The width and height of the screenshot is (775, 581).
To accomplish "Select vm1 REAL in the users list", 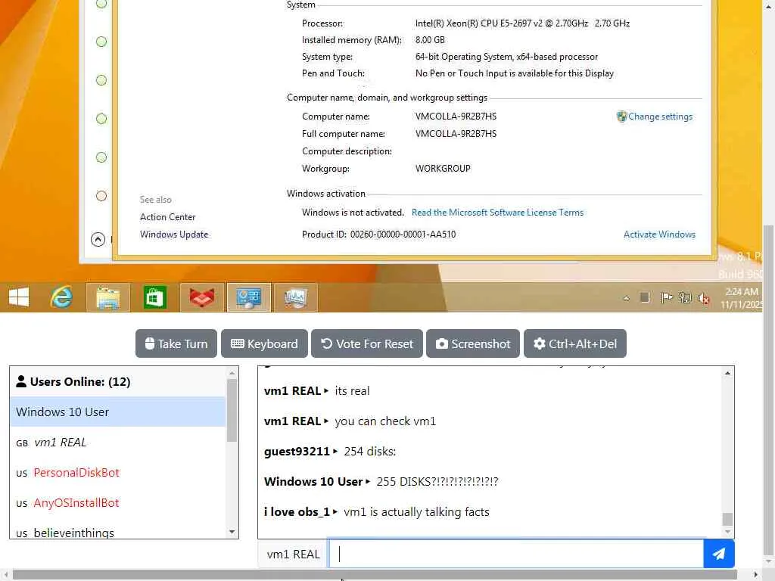I will [117, 442].
